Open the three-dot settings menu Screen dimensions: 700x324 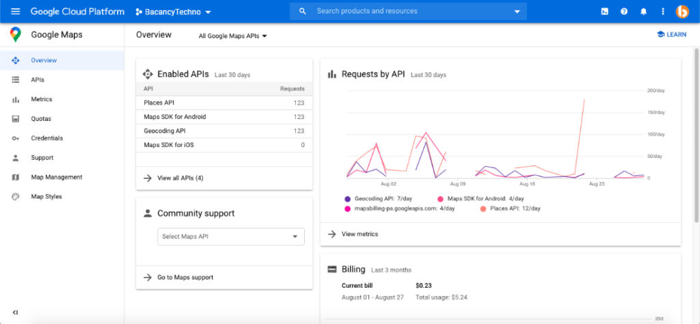point(663,12)
